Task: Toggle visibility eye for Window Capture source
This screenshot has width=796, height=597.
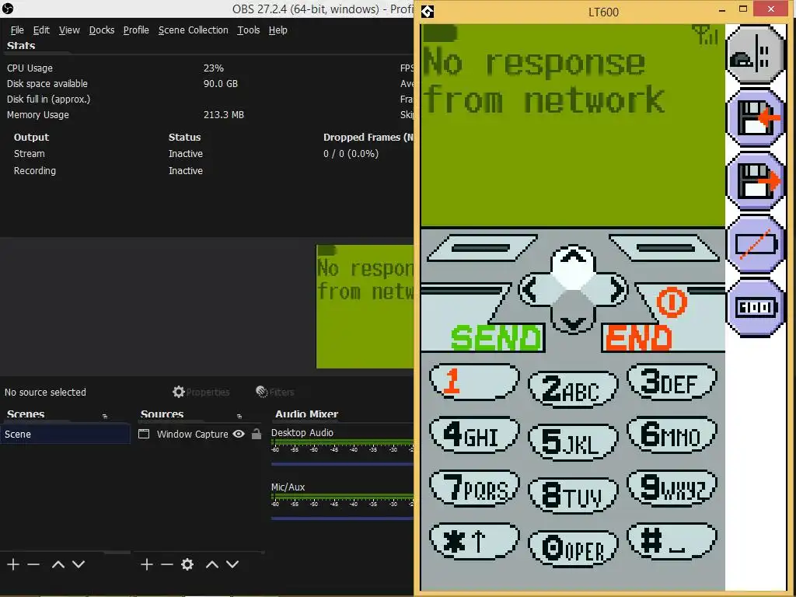Action: [x=239, y=434]
